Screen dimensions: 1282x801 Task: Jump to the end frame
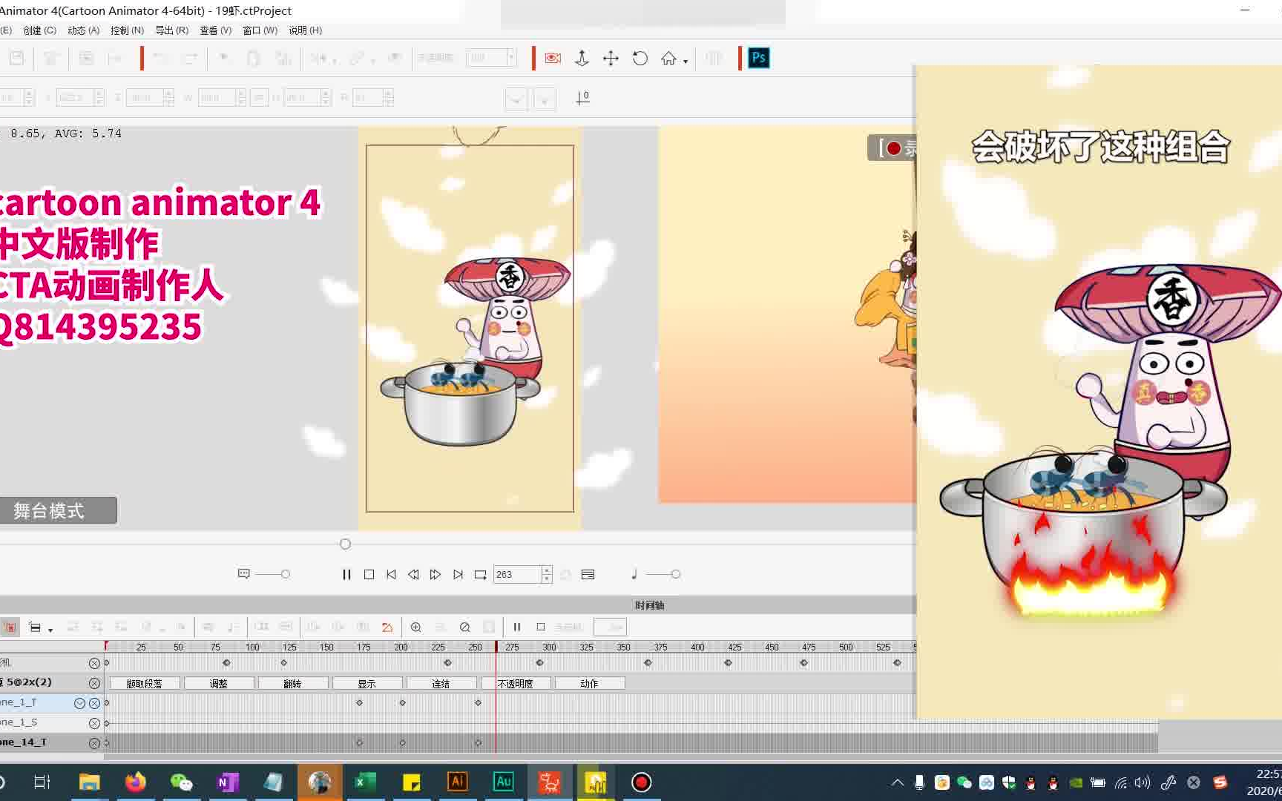tap(458, 574)
